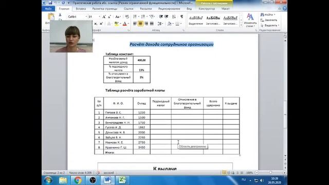
Task: Click the multilevel list icon
Action: pyautogui.click(x=152, y=16)
